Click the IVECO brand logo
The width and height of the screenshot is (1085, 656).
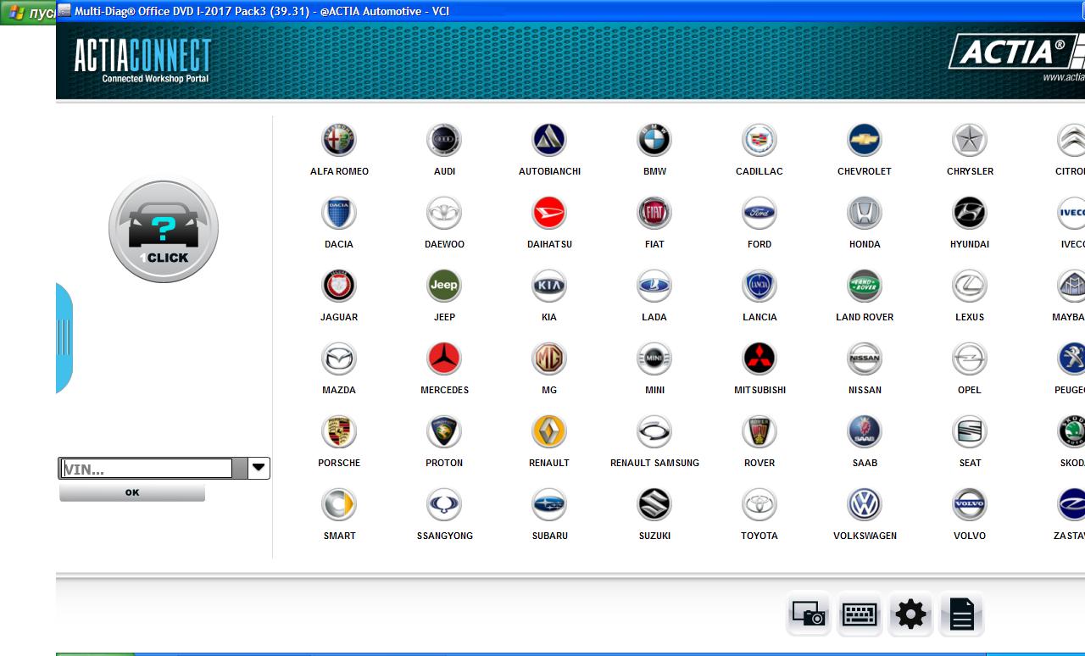point(1071,213)
